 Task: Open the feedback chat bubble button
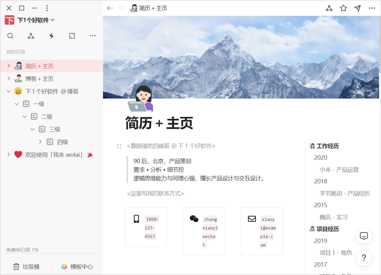[x=364, y=236]
